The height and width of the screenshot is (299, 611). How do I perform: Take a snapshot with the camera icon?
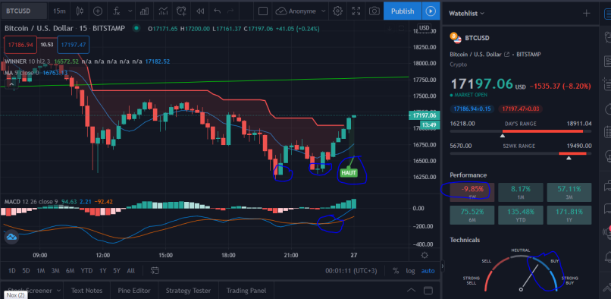point(374,11)
